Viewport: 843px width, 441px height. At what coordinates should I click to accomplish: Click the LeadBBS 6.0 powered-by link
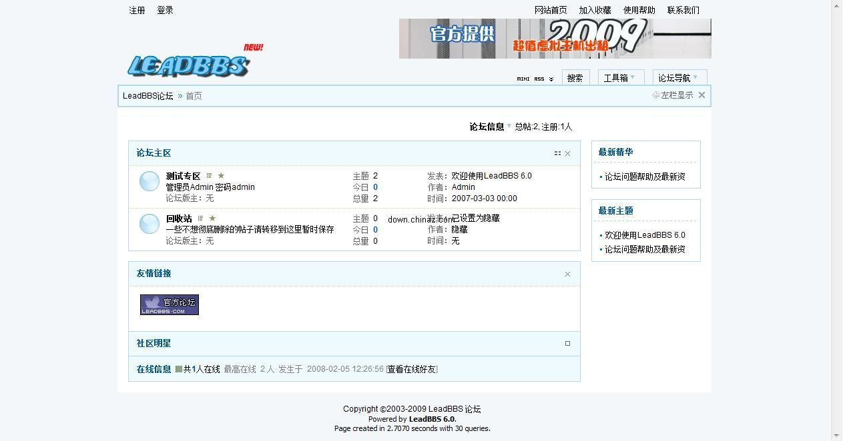432,419
